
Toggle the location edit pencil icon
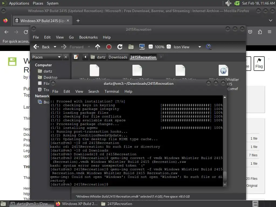coord(76,57)
